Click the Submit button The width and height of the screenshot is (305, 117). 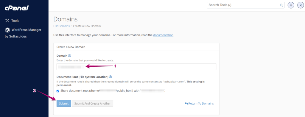click(x=64, y=103)
